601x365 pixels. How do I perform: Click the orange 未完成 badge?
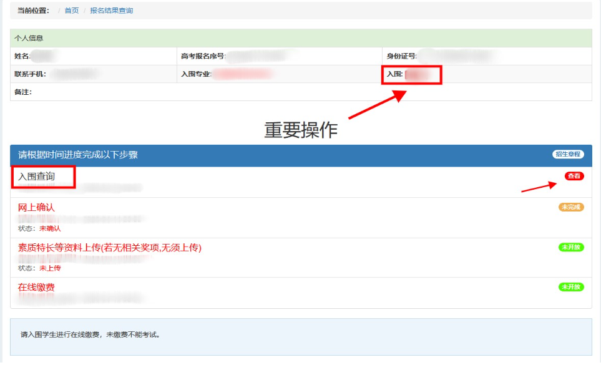coord(571,207)
